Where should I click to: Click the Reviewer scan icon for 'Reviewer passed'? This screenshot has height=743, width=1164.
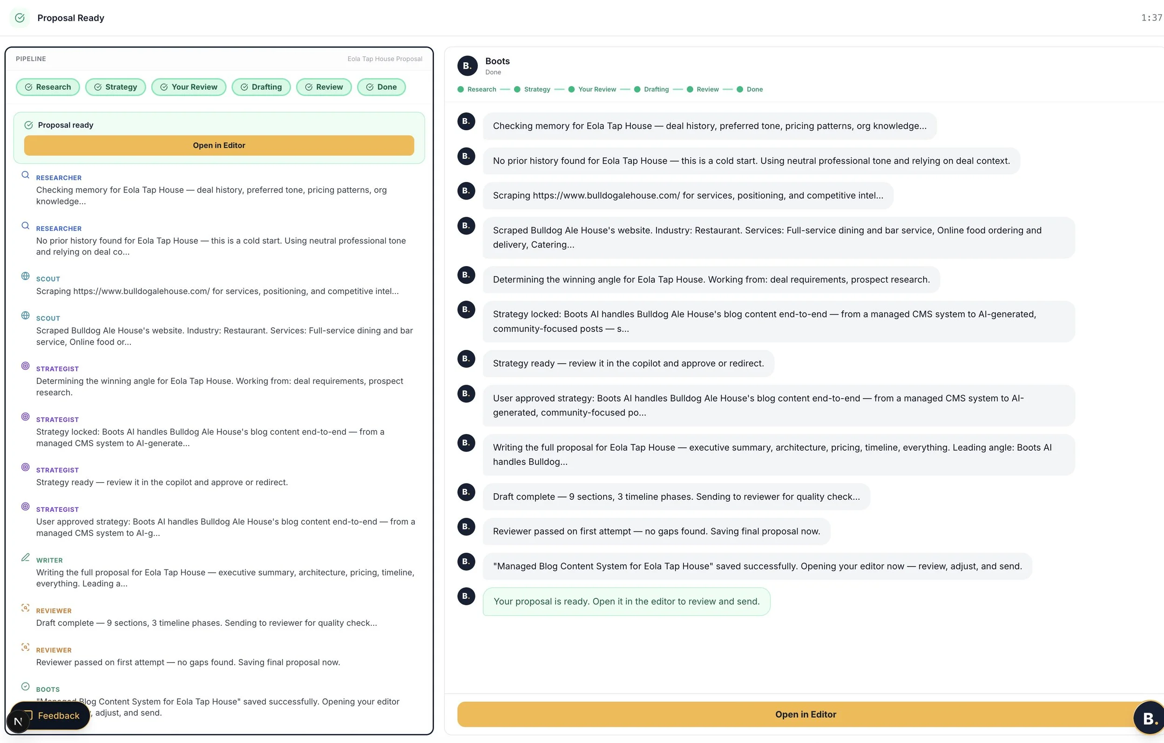(x=26, y=647)
